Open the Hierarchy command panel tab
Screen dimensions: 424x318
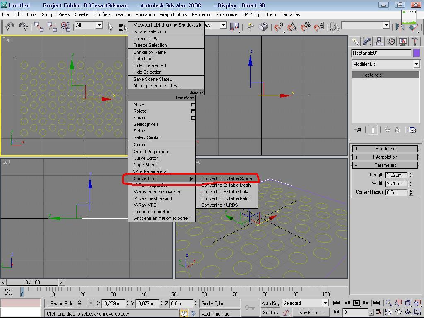click(379, 41)
